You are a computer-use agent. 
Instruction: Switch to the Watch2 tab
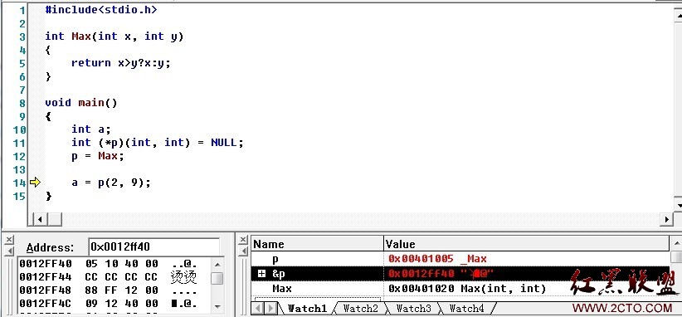pyautogui.click(x=361, y=309)
